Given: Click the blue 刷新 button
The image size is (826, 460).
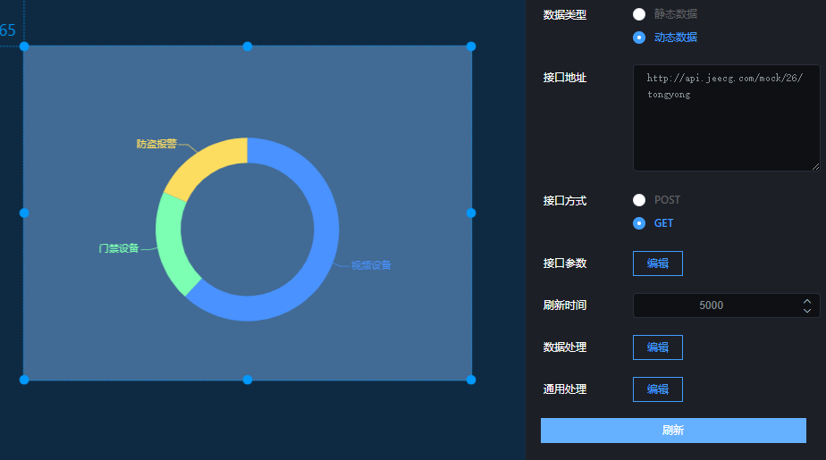Looking at the screenshot, I should (x=673, y=431).
